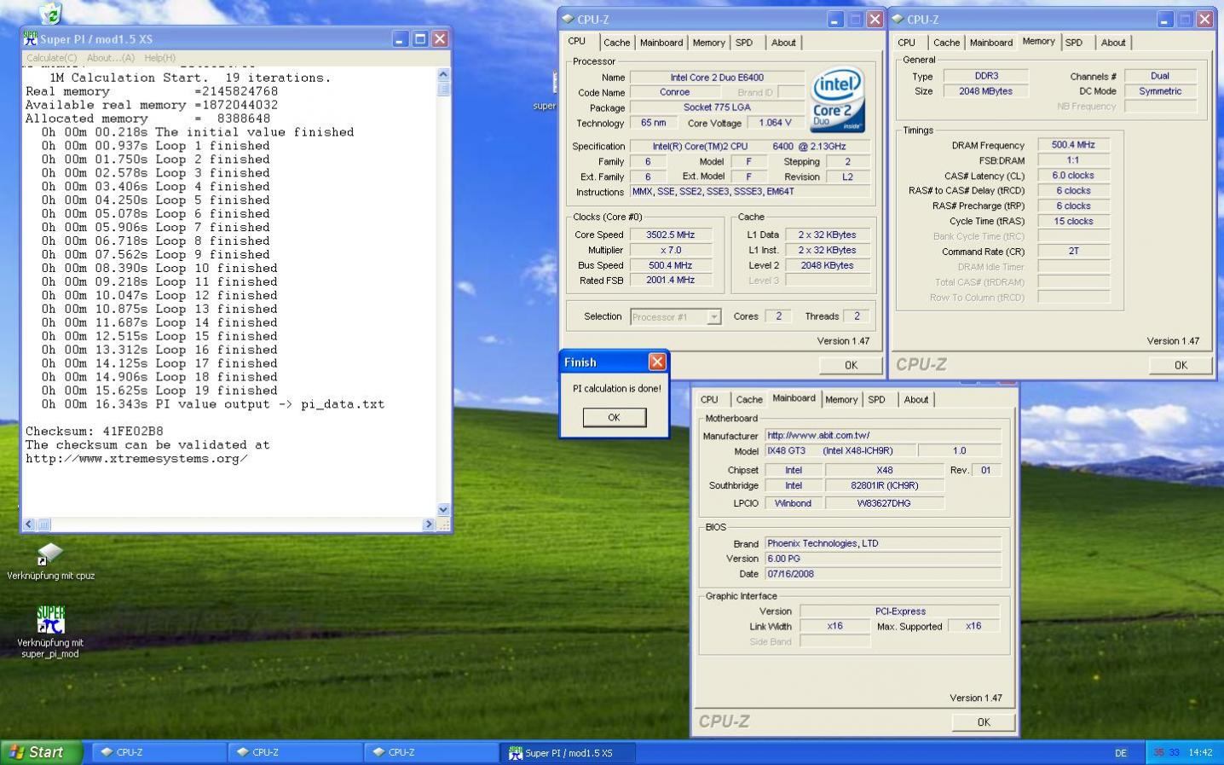Click the Checksum: 41FE02B8 line in Super PI

(94, 432)
